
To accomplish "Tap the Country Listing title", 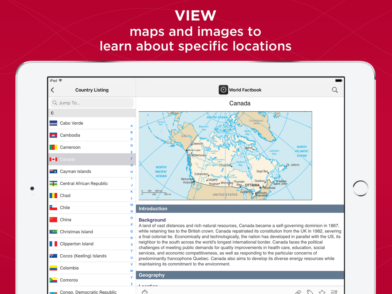I will [x=92, y=90].
